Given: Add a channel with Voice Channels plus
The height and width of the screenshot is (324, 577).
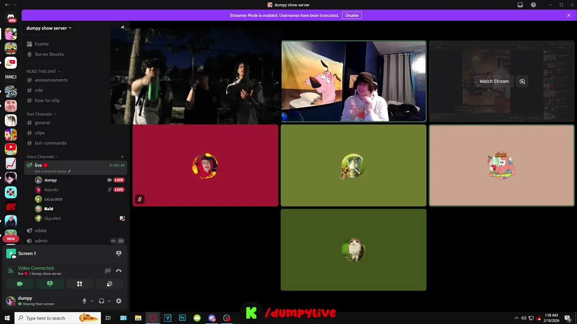Looking at the screenshot, I should 122,157.
